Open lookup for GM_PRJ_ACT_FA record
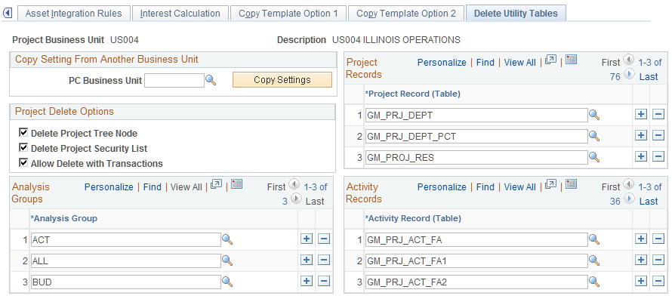 click(594, 239)
